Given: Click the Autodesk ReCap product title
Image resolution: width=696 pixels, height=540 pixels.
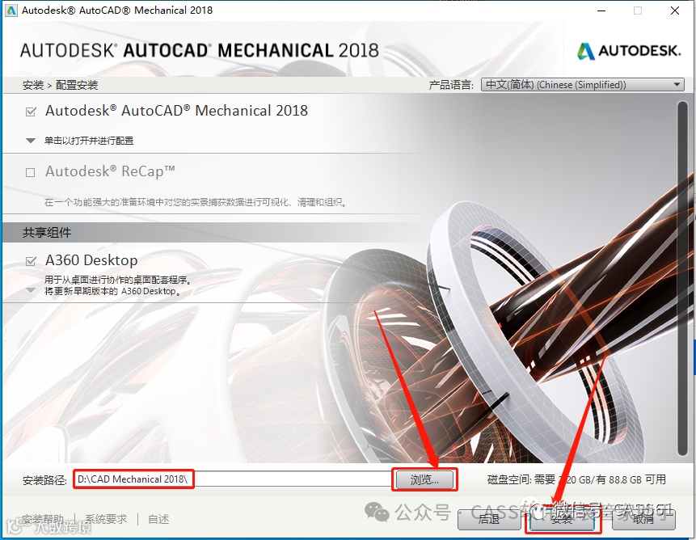Looking at the screenshot, I should [110, 171].
